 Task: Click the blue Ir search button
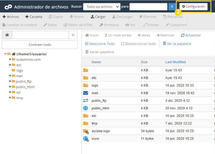pyautogui.click(x=172, y=7)
